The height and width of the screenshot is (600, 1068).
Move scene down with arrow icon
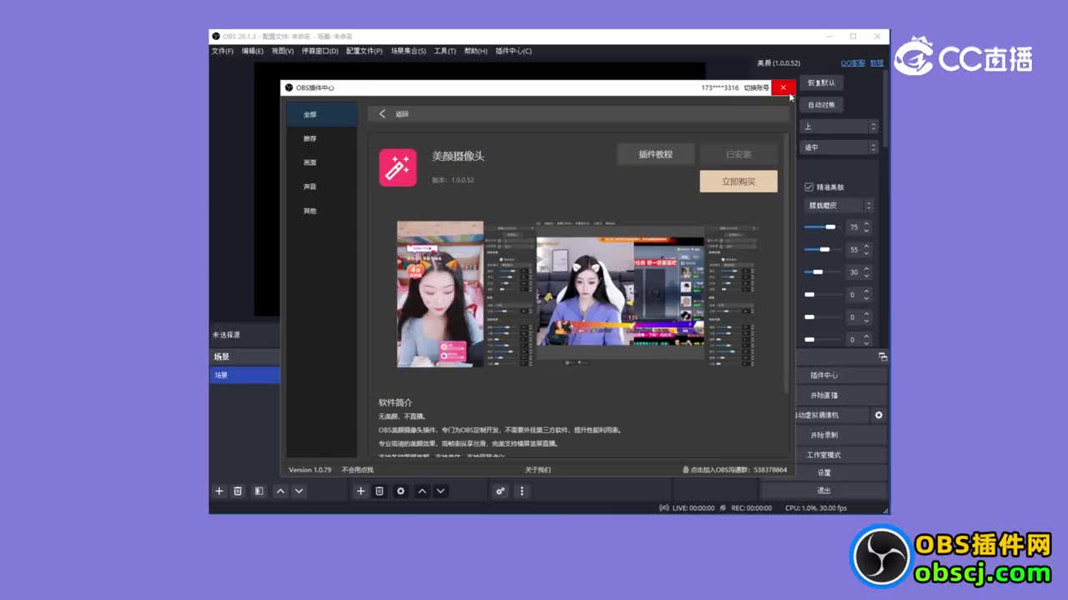pyautogui.click(x=299, y=492)
